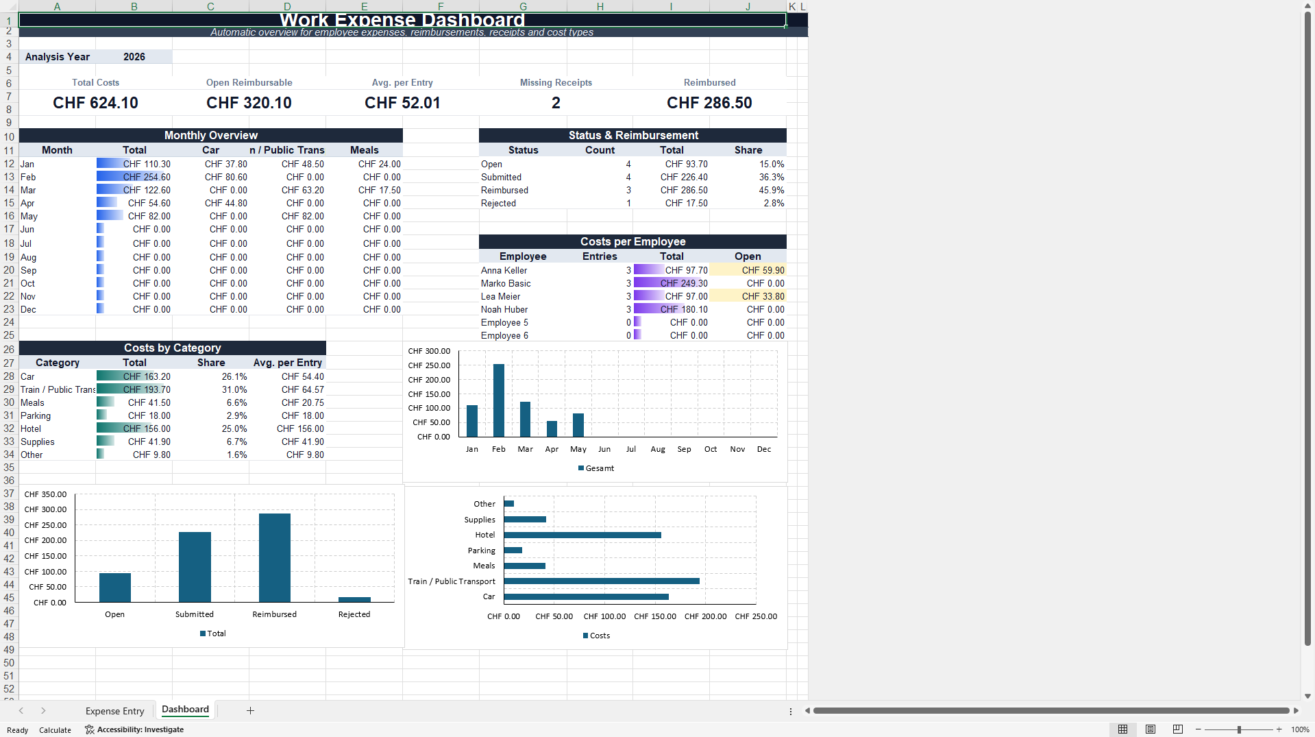Select Total Costs value CHF 624.10
Image resolution: width=1315 pixels, height=737 pixels.
[x=96, y=103]
